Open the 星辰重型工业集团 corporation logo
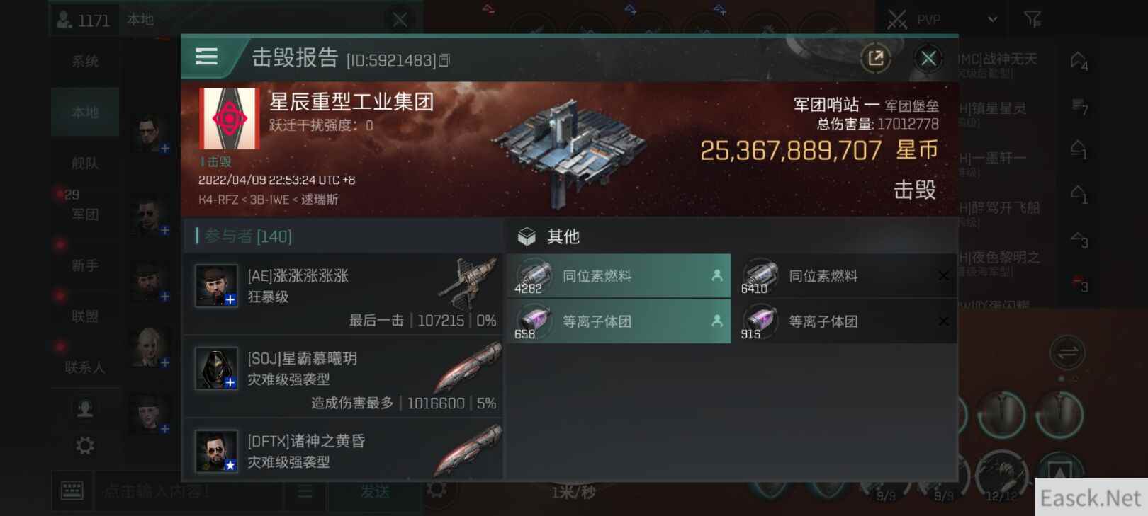 pos(230,118)
